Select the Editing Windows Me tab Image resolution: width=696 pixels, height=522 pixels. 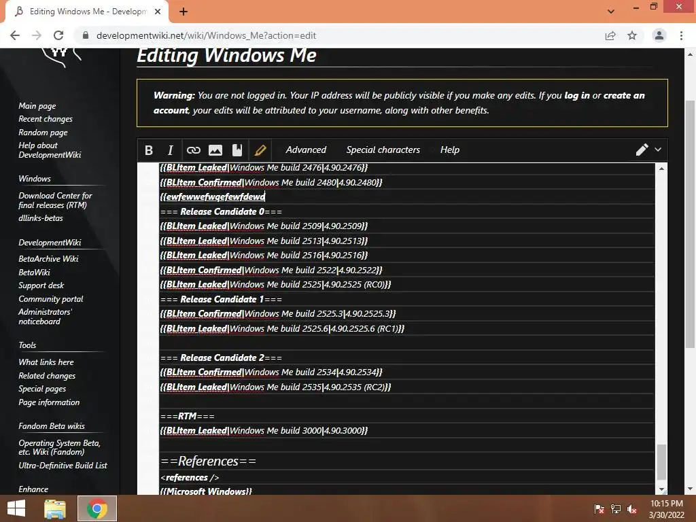tap(86, 12)
